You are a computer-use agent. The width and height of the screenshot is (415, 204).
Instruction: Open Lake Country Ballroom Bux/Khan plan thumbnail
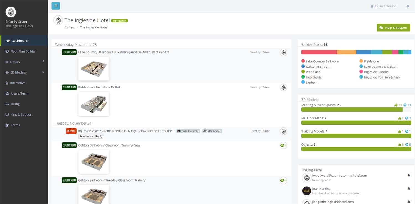point(94,69)
